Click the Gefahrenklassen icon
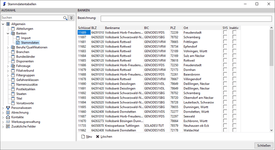 13,80
